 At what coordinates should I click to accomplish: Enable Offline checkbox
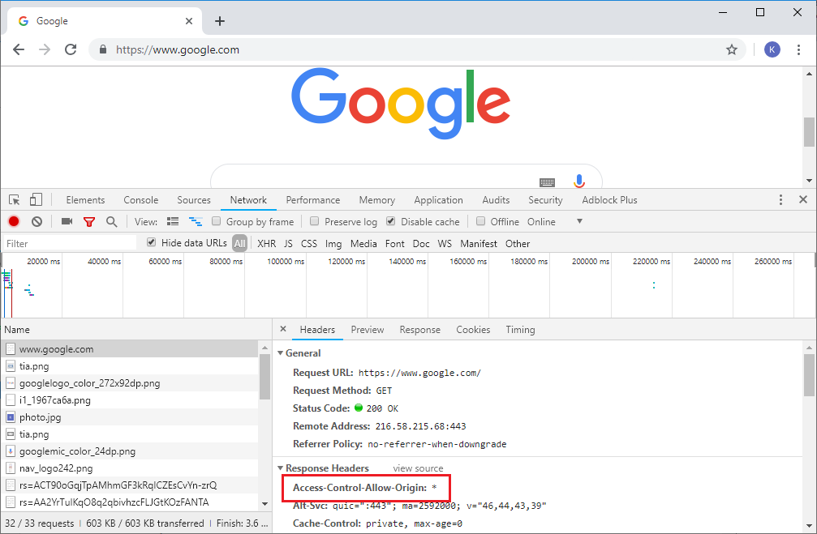(480, 221)
